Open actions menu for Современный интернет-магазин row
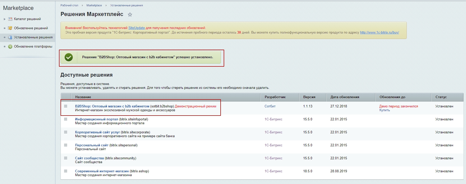Viewport: 466px width, 184px height. [x=66, y=171]
